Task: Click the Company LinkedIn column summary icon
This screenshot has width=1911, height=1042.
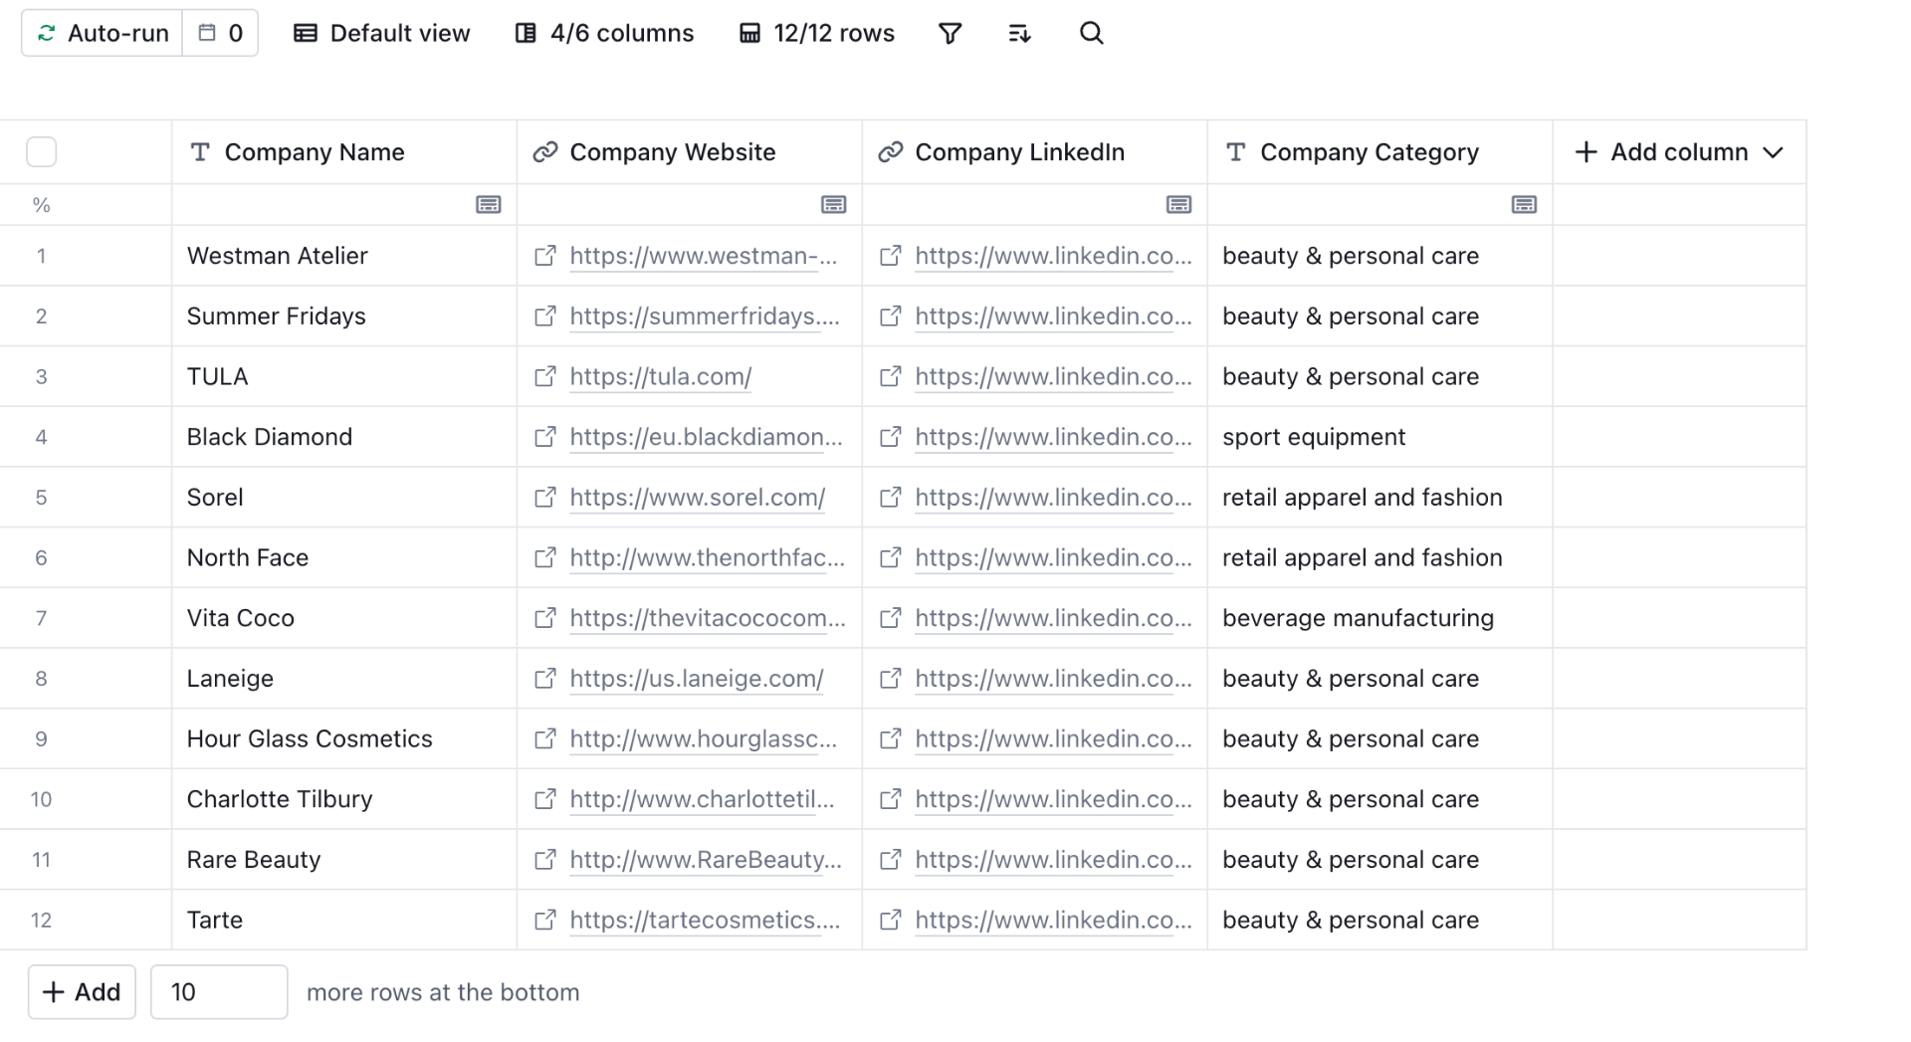Action: [1178, 205]
